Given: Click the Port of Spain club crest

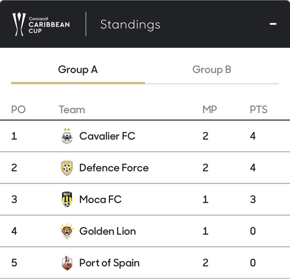Looking at the screenshot, I should coord(67,263).
